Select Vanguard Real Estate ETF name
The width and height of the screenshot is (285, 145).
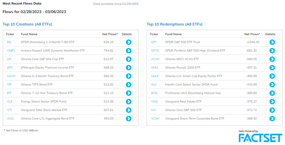pyautogui.click(x=183, y=101)
